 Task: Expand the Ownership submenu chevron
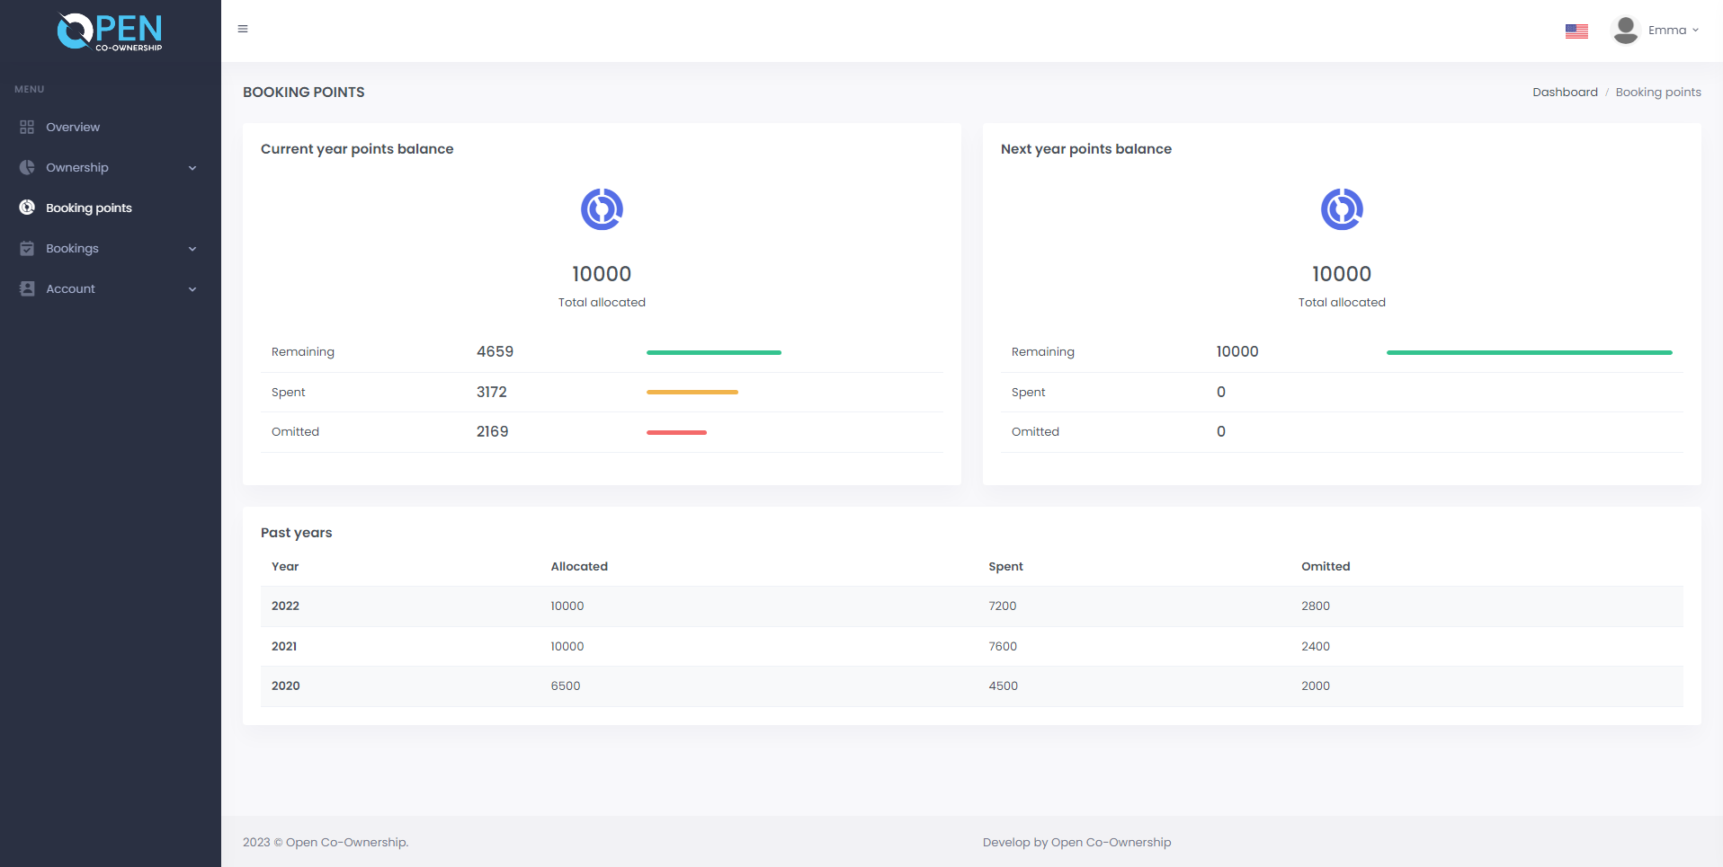[192, 168]
